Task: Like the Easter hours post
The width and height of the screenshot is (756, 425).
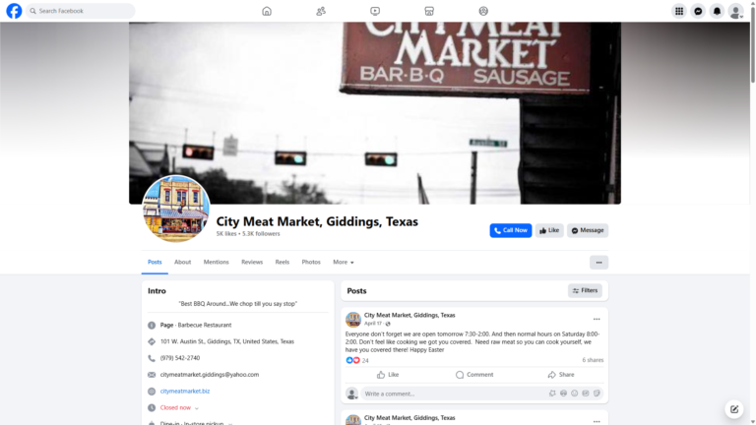Action: [388, 375]
